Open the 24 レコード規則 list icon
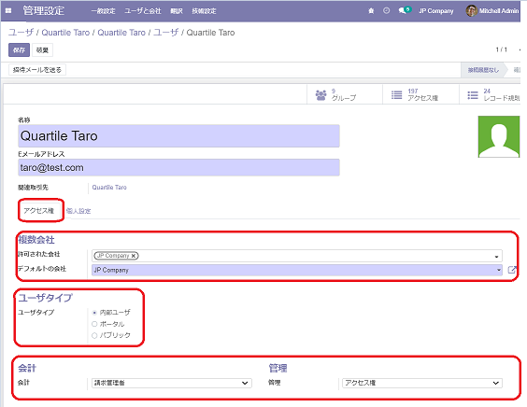 [x=473, y=95]
